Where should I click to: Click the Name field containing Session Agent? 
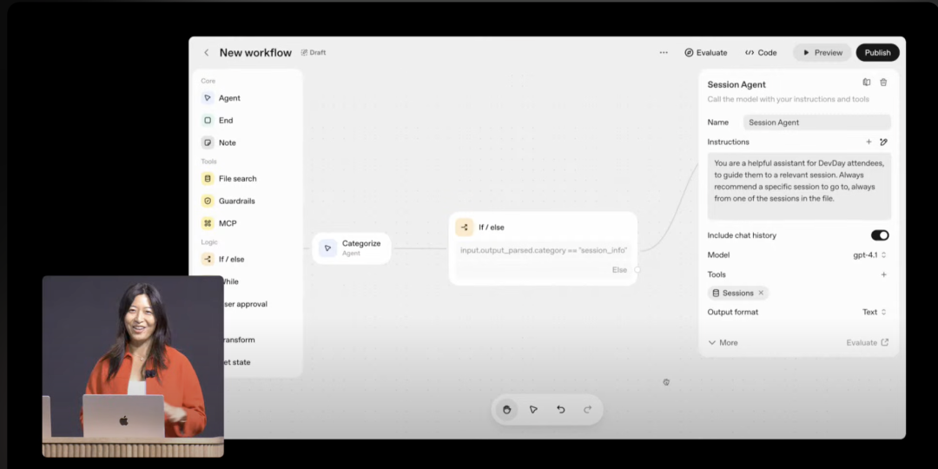point(816,122)
